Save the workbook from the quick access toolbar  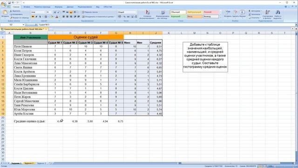(x=9, y=3)
